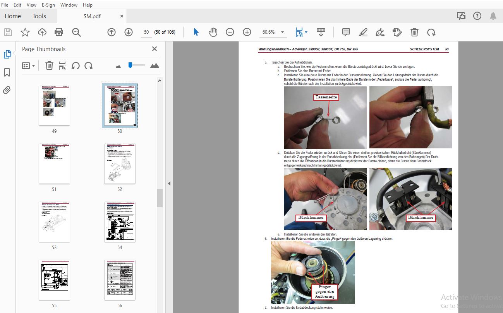
Task: Open the help question mark icon
Action: pos(477,16)
